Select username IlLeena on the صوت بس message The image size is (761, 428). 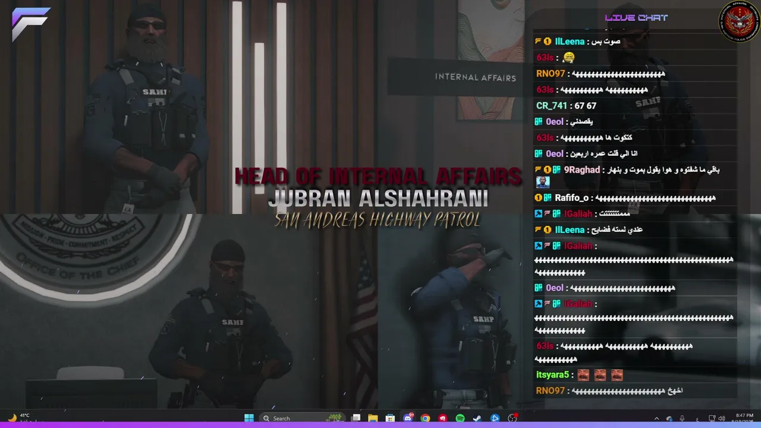pos(570,42)
